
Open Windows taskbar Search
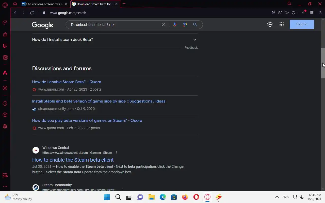click(118, 197)
